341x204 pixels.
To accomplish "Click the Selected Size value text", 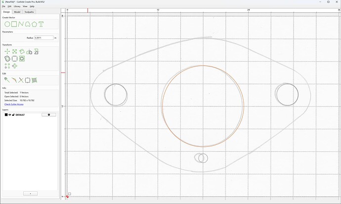I will pos(27,101).
